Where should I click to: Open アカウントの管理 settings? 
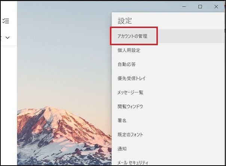coord(132,36)
